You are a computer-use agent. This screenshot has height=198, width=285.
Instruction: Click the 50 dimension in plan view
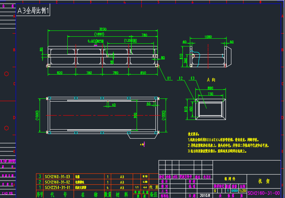[x=148, y=104]
